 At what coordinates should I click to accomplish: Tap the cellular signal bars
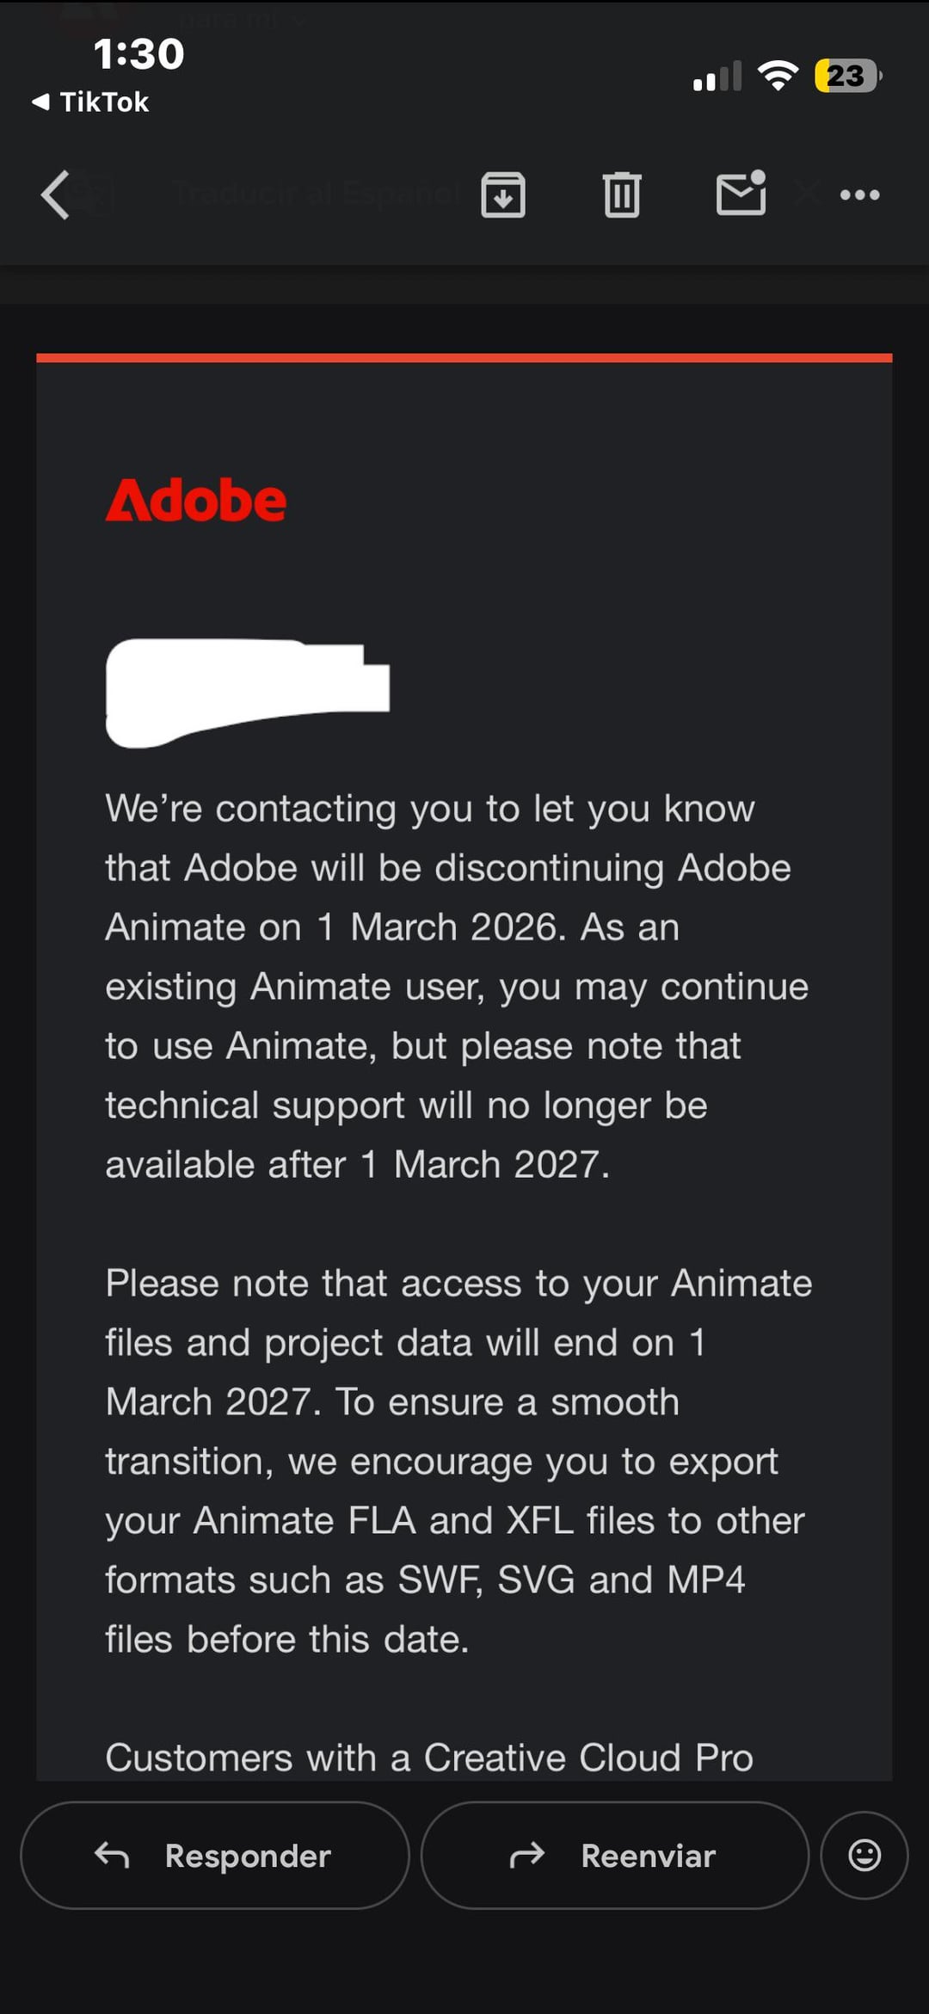pos(717,77)
